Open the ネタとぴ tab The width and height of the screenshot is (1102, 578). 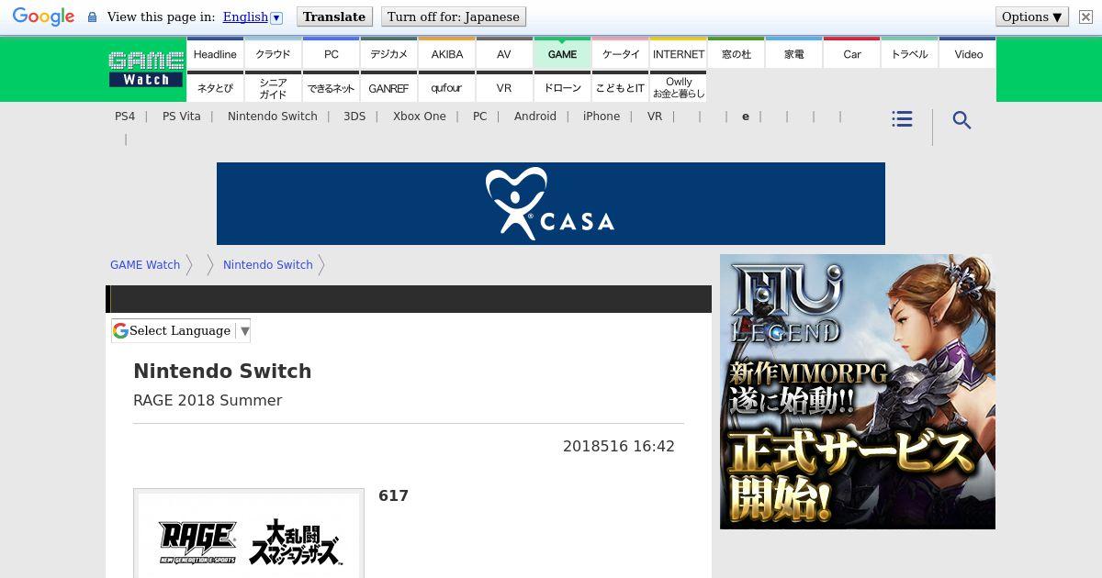pyautogui.click(x=215, y=87)
